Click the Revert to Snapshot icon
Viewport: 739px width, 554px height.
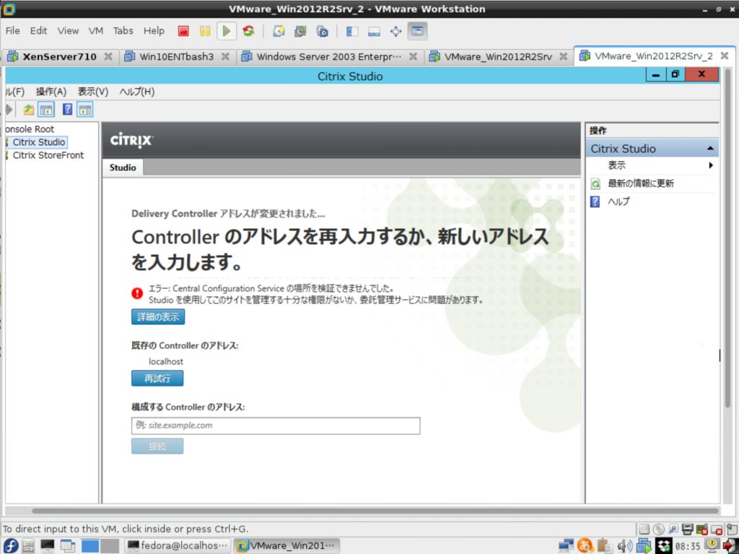[x=300, y=31]
